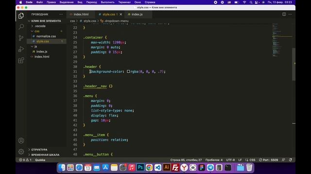This screenshot has height=174, width=311.
Task: Open the Вид menu
Action: pyautogui.click(x=80, y=2)
